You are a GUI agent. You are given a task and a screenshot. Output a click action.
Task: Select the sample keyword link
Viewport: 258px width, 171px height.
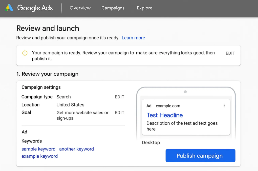(38, 149)
